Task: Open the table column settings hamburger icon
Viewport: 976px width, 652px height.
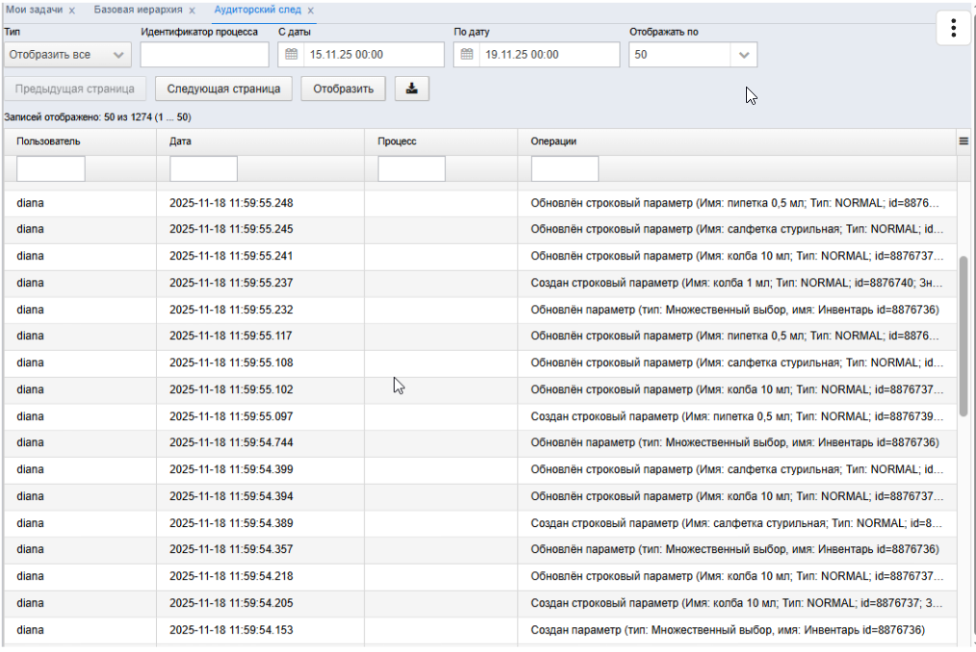Action: pos(963,141)
